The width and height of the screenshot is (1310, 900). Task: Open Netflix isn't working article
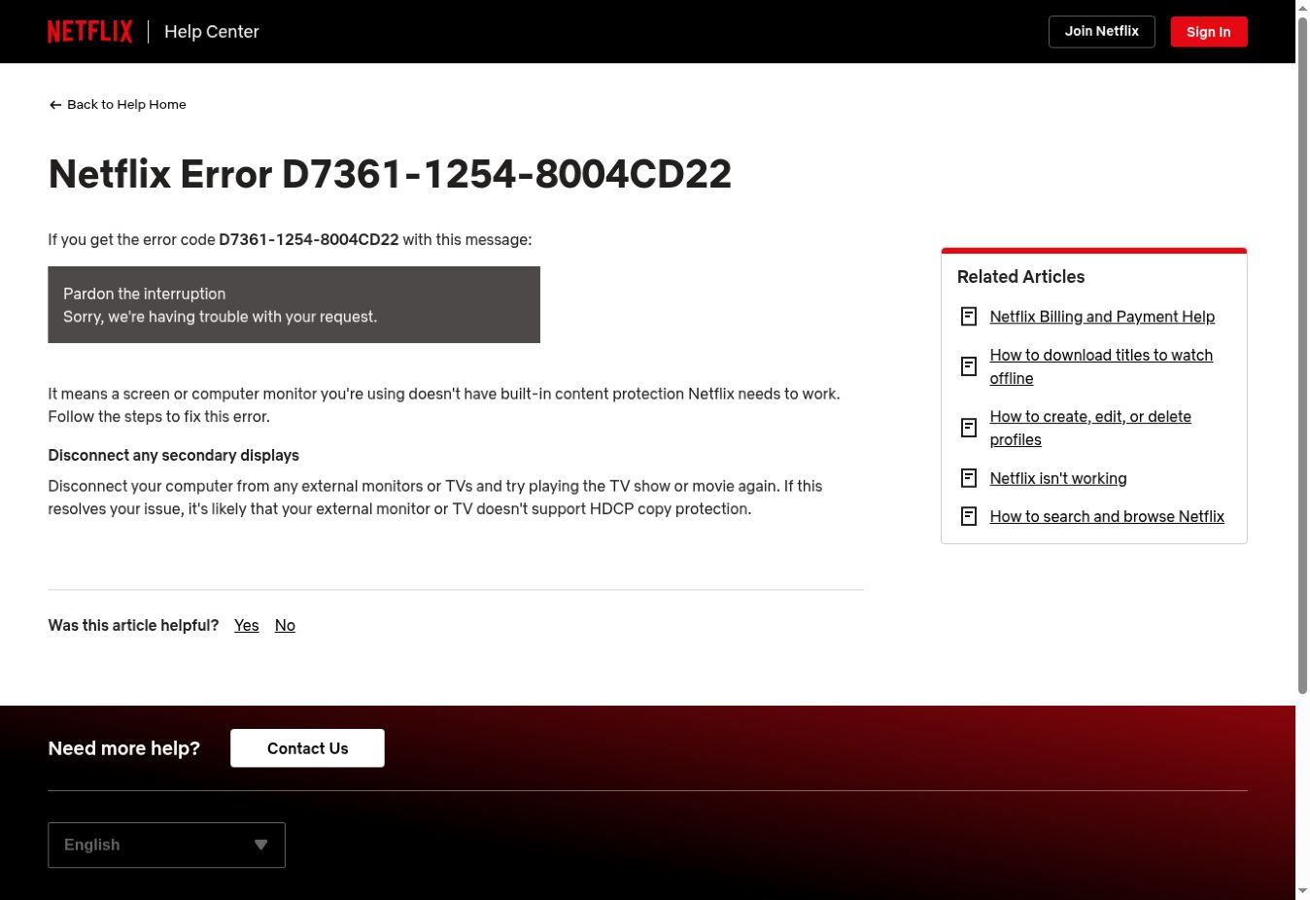point(1058,478)
